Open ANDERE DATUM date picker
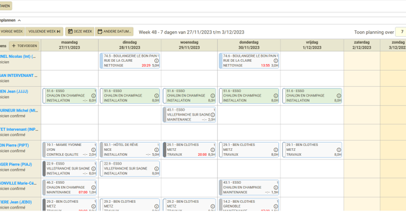Image resolution: width=406 pixels, height=213 pixels. coord(114,31)
